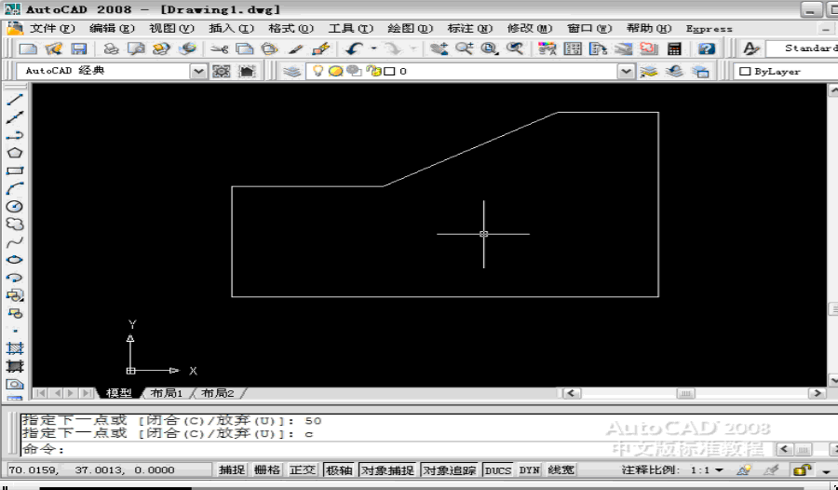838x490 pixels.
Task: Toggle 捕捉 snap mode in status bar
Action: tap(232, 470)
